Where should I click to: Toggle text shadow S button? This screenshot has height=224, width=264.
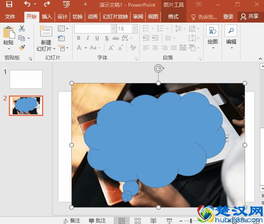[107, 38]
